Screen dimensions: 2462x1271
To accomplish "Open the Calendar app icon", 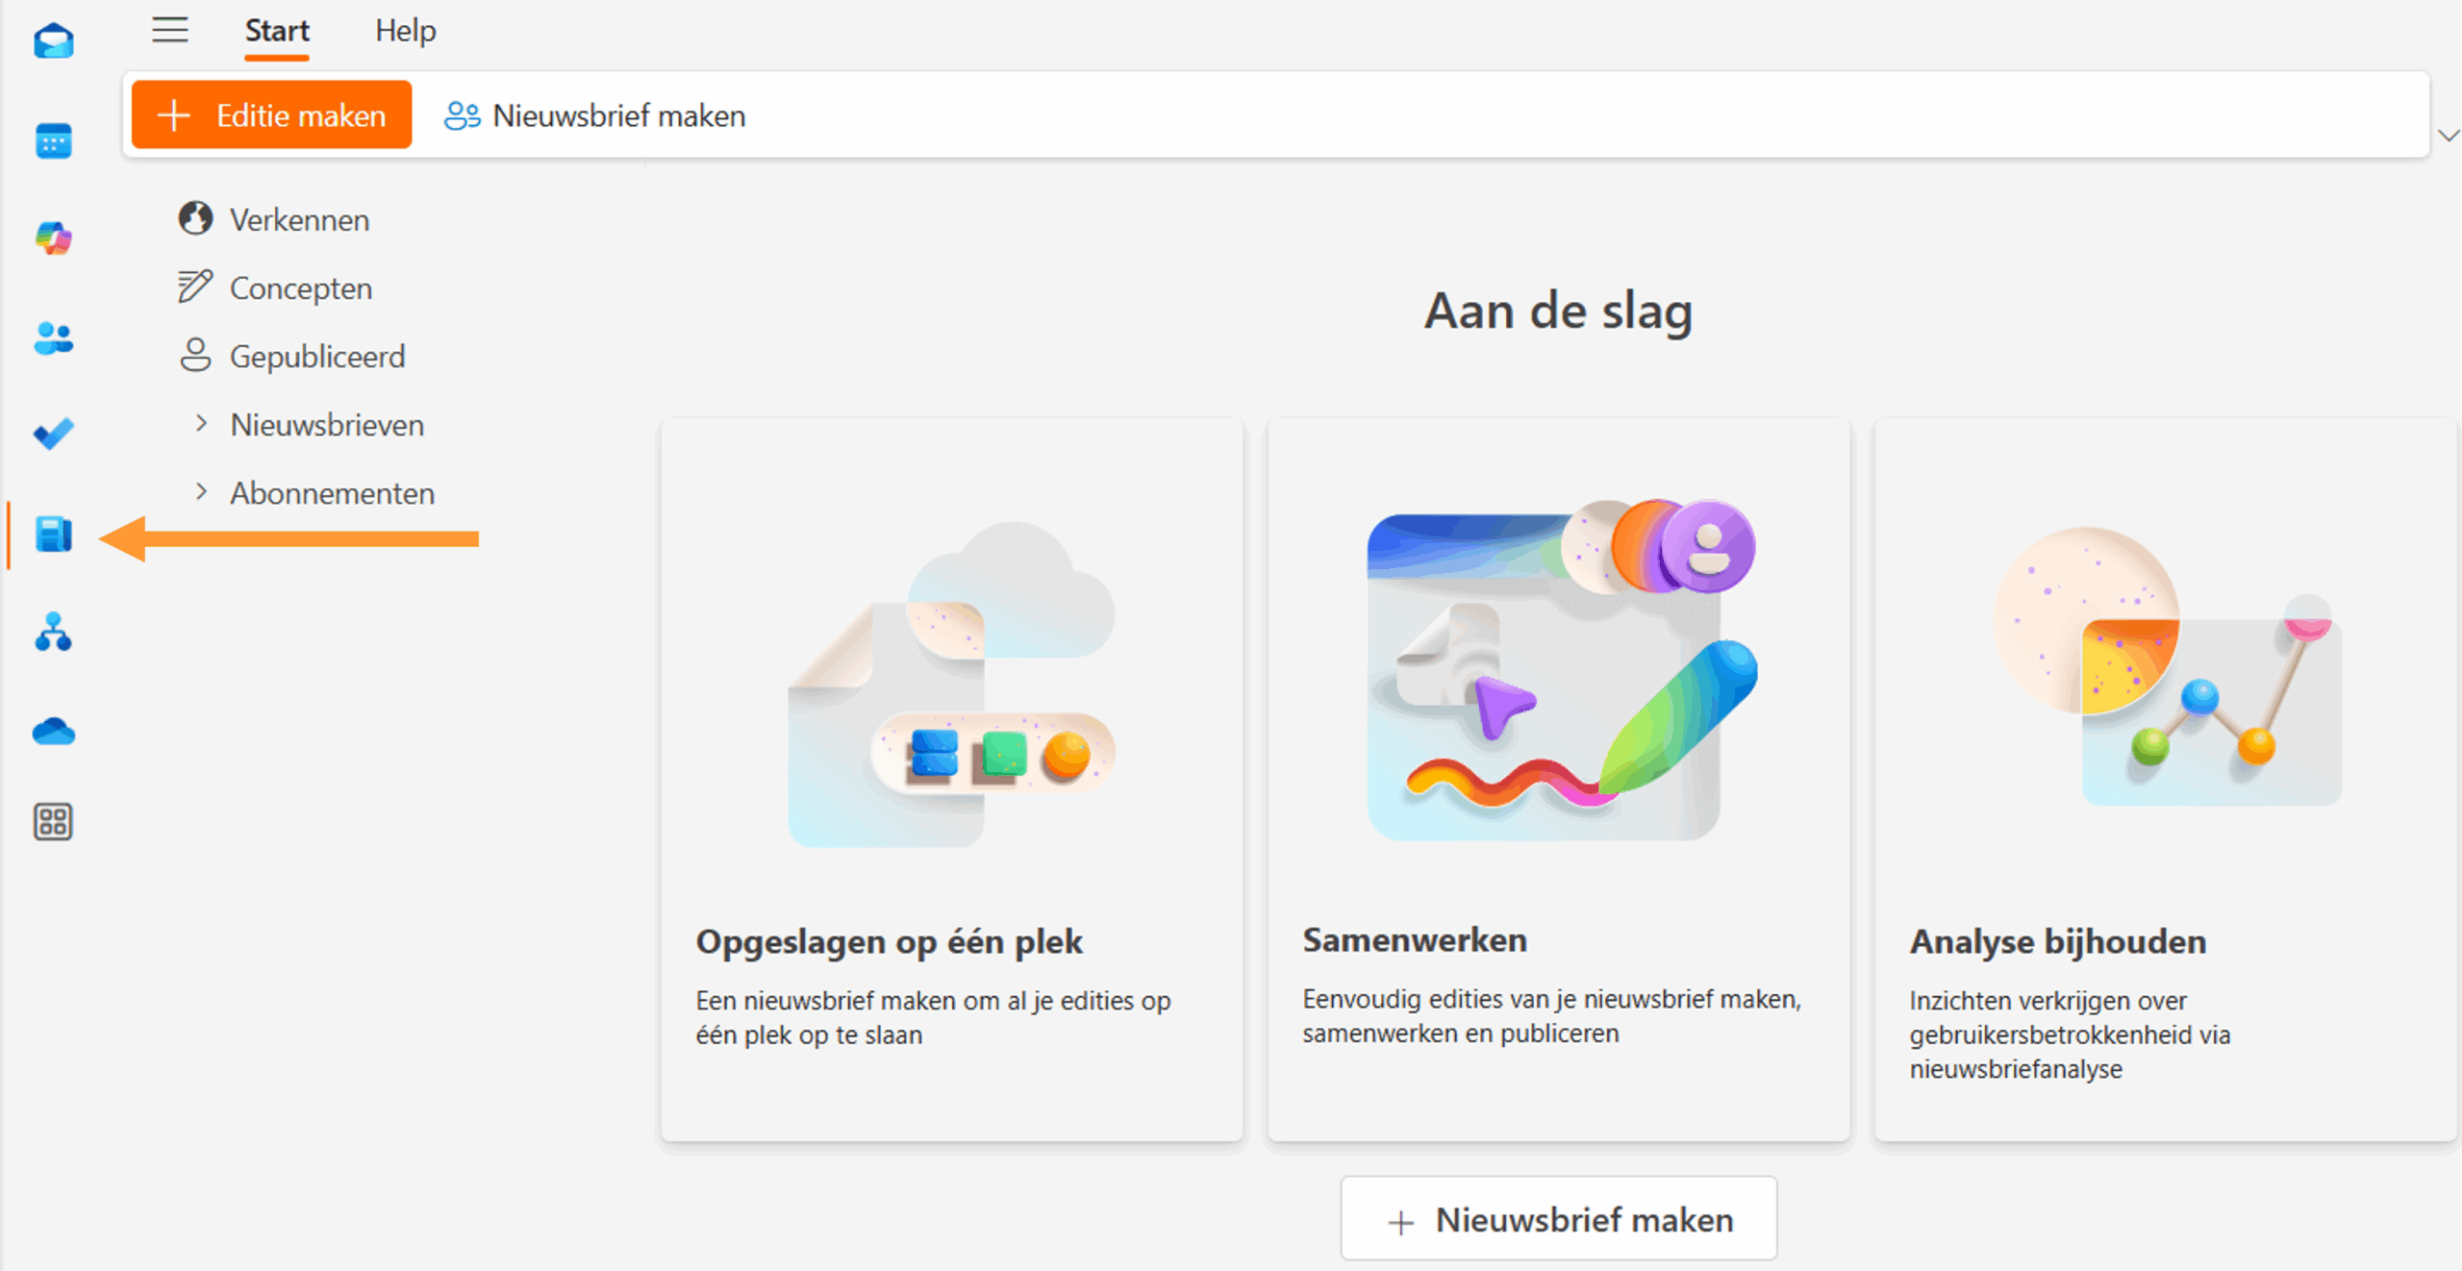I will pos(53,141).
